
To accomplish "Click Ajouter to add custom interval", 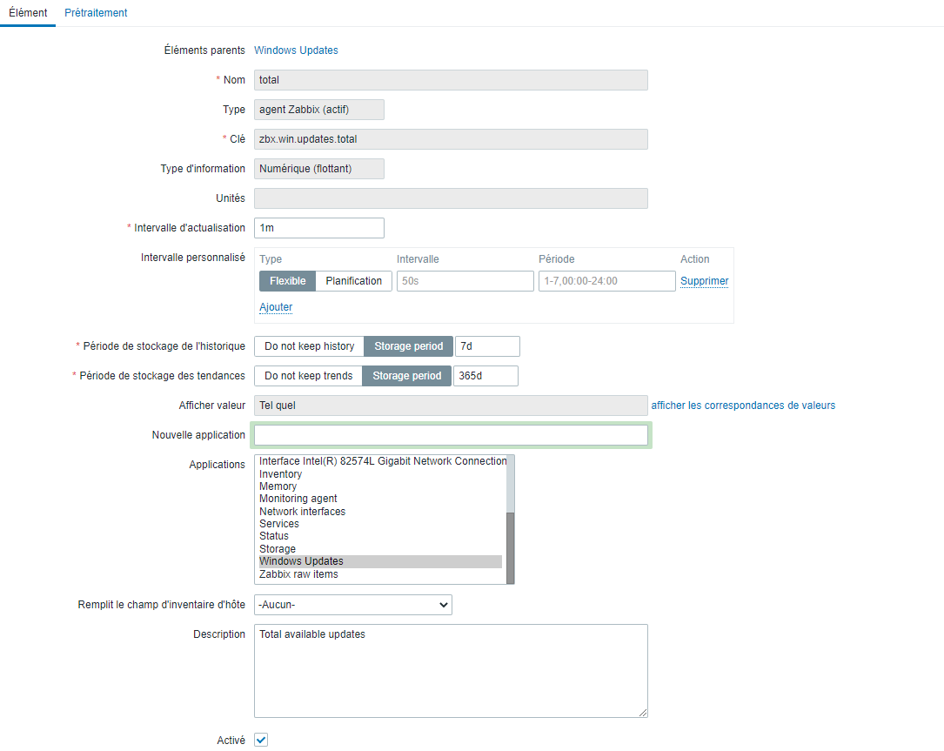I will [x=276, y=307].
